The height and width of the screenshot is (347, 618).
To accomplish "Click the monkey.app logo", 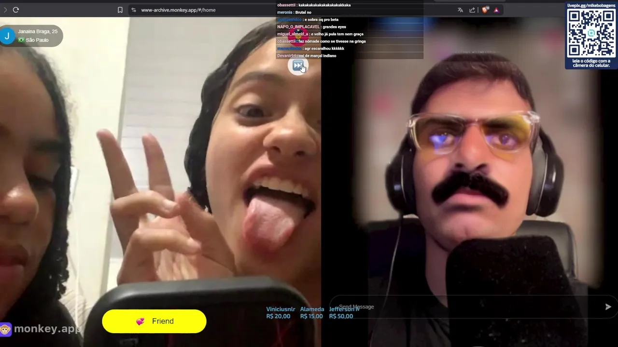I will pyautogui.click(x=41, y=329).
